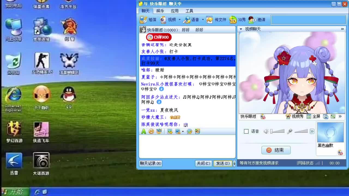This screenshot has height=196, width=349.
Task: Click the webcam icon beside 快乐眼泪 name
Action: [263, 117]
